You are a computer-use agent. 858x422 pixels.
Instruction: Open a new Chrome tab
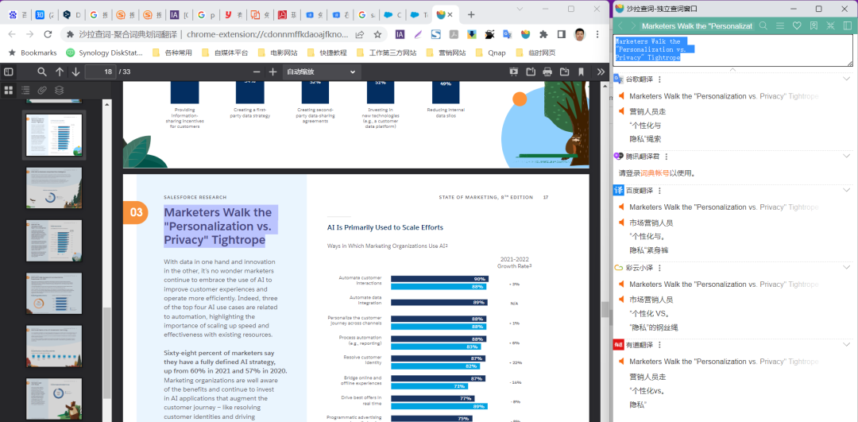pos(471,15)
